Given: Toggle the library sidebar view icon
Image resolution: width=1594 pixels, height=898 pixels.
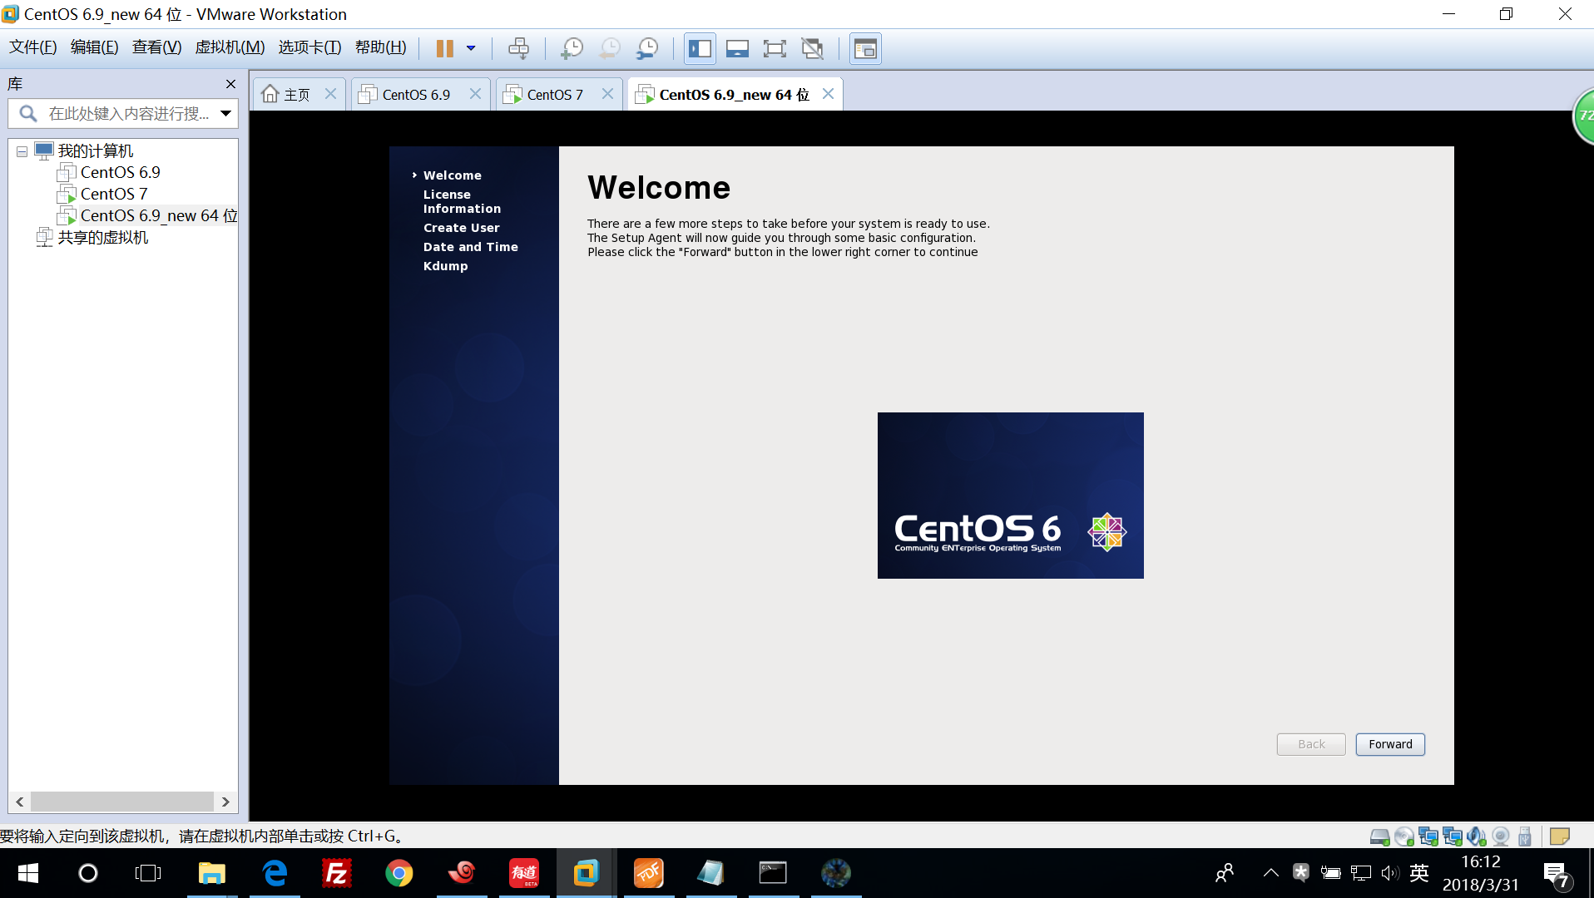Looking at the screenshot, I should pos(700,48).
